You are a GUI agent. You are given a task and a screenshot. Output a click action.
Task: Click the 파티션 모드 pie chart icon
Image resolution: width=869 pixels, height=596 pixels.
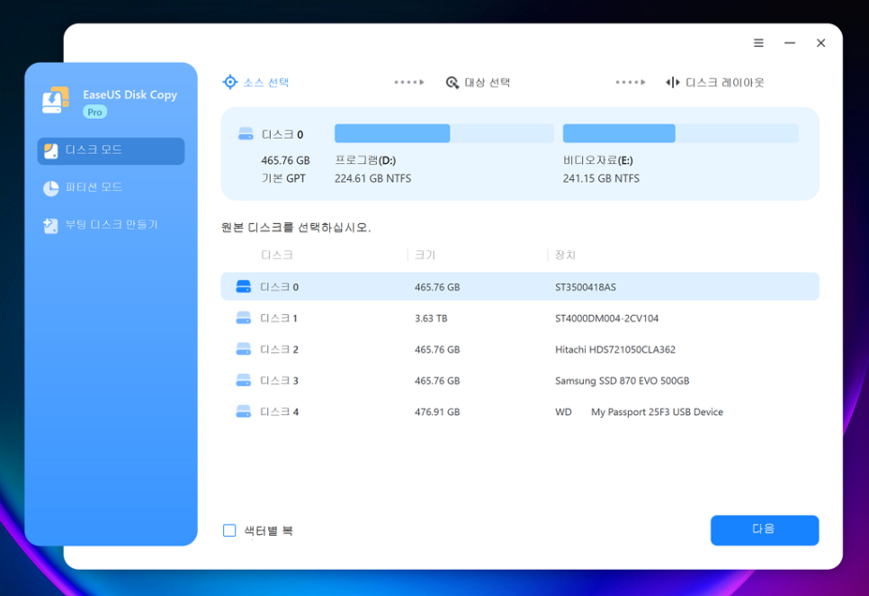51,188
